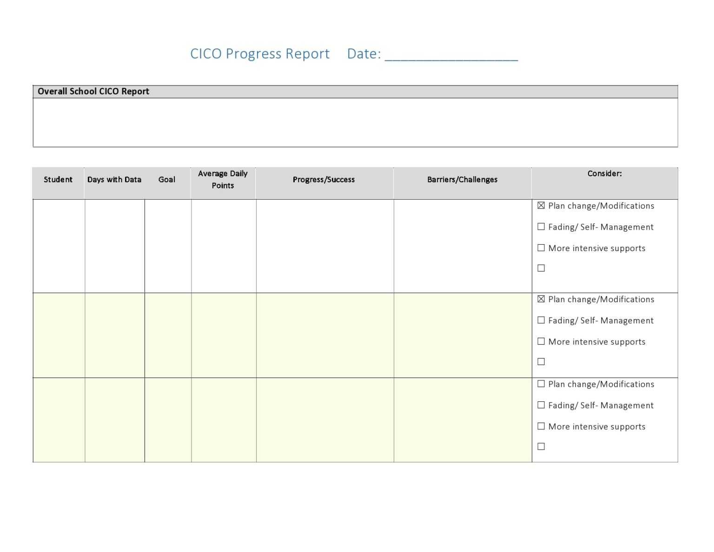
Task: Click the "Student" column header
Action: coord(58,180)
